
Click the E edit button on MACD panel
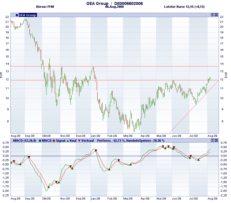click(x=213, y=140)
